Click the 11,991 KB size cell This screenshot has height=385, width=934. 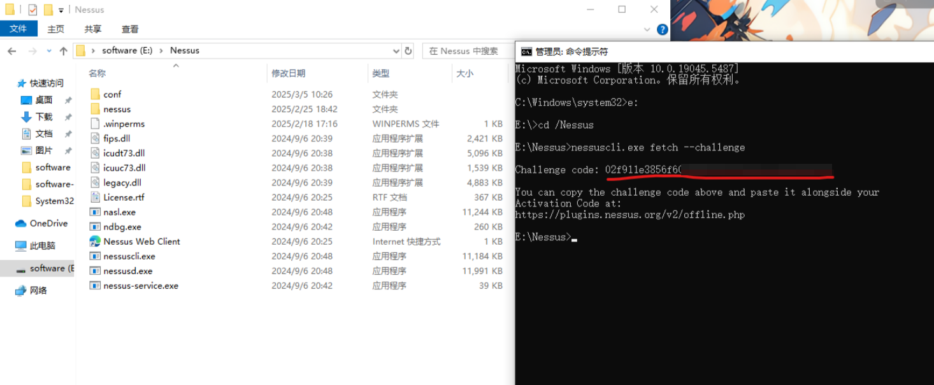coord(482,271)
